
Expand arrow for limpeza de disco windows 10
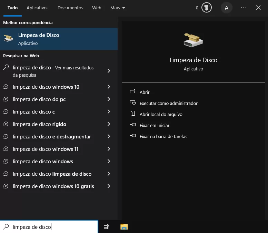109,87
